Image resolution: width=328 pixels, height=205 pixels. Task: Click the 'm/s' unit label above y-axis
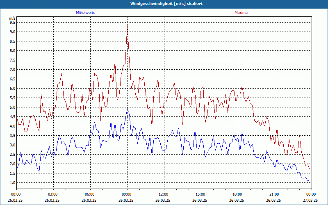[x=12, y=18]
